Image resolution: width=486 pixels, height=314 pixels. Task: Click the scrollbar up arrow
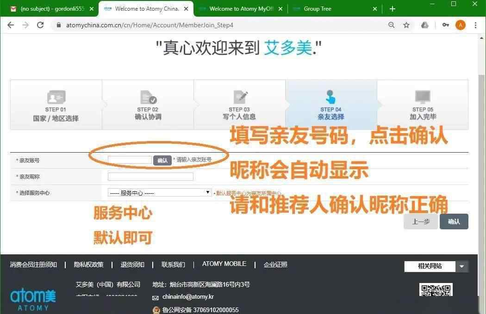pos(481,38)
